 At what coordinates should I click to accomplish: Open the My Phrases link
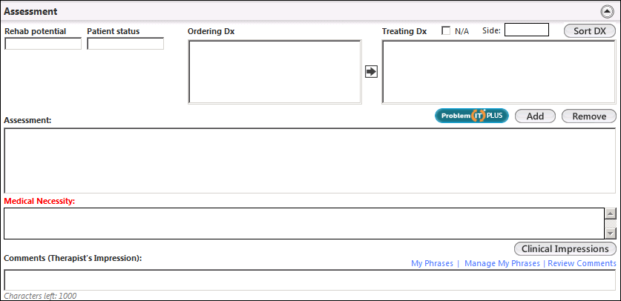432,263
